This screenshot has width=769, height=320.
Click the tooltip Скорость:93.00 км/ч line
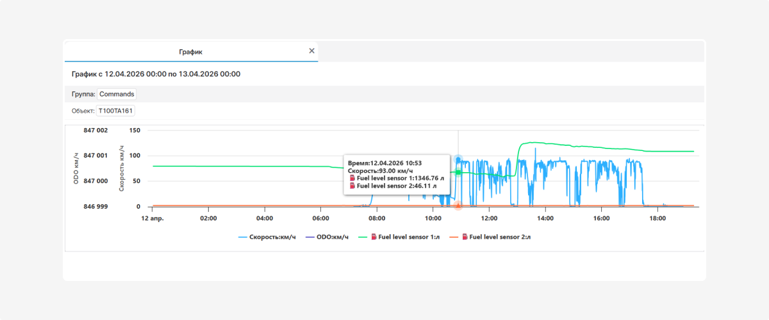coord(380,172)
